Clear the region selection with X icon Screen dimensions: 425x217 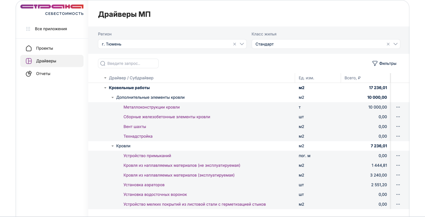pos(235,44)
